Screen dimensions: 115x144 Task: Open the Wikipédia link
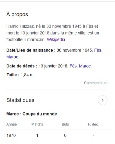point(56,39)
